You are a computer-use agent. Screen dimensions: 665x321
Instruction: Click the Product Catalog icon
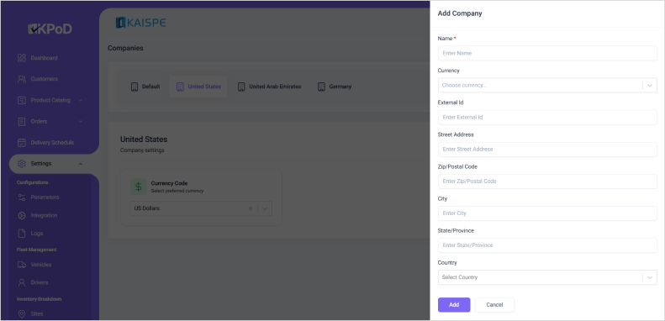(x=22, y=101)
